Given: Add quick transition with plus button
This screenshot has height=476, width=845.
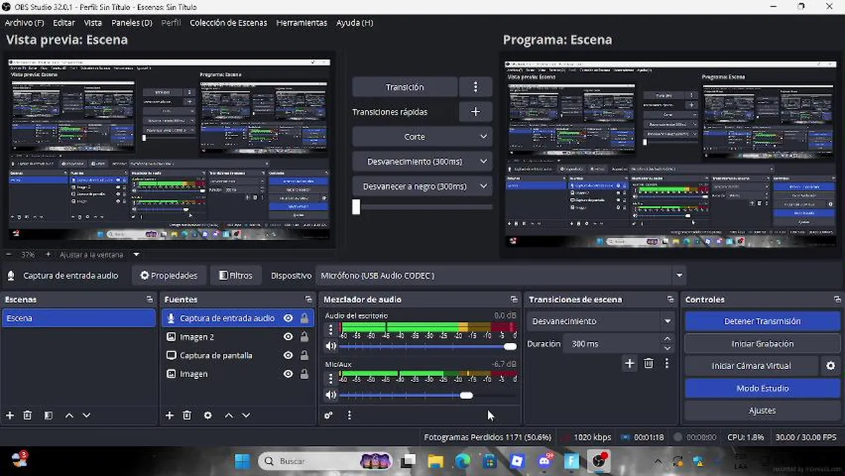Looking at the screenshot, I should point(475,112).
